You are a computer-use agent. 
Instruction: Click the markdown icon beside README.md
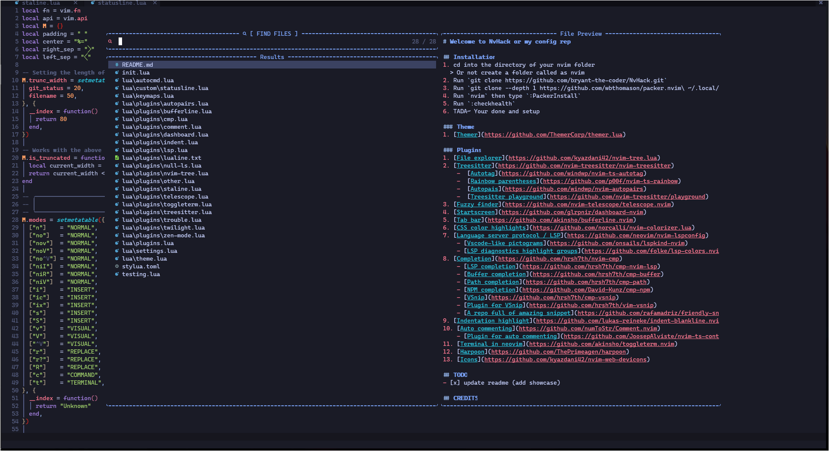tap(117, 65)
